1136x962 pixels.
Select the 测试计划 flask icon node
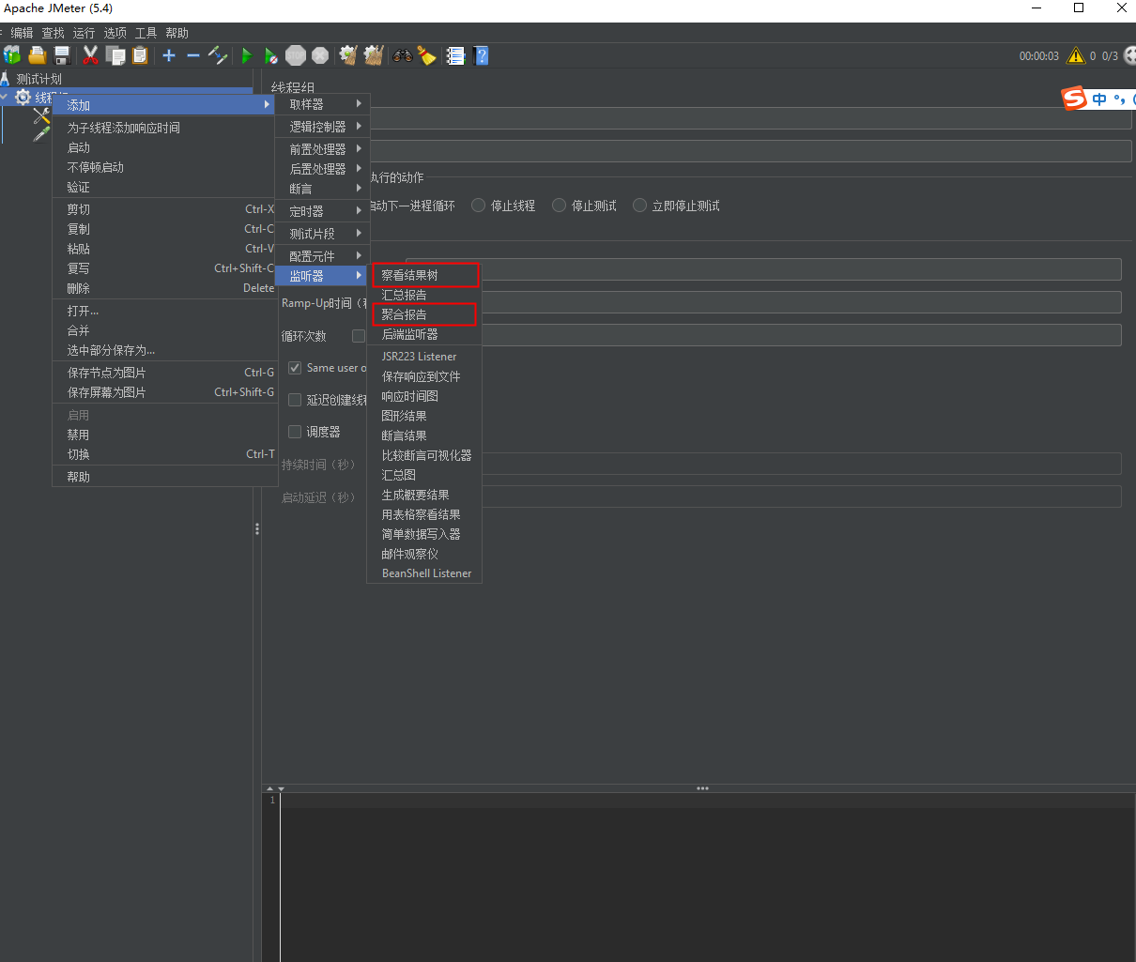[6, 78]
